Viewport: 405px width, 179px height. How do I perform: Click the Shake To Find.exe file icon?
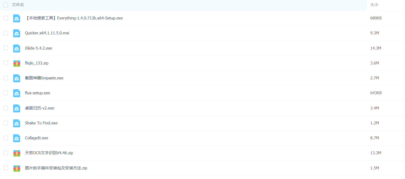tap(17, 123)
